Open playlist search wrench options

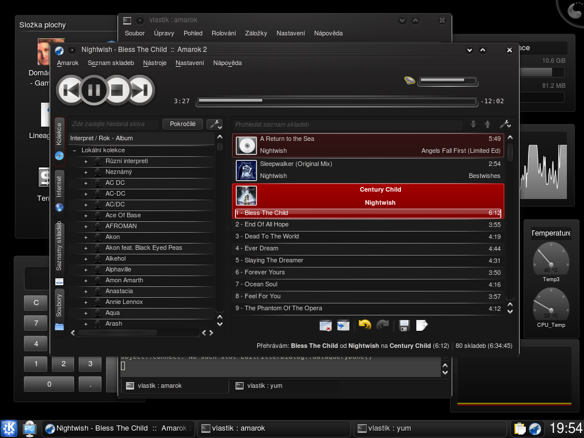(505, 124)
